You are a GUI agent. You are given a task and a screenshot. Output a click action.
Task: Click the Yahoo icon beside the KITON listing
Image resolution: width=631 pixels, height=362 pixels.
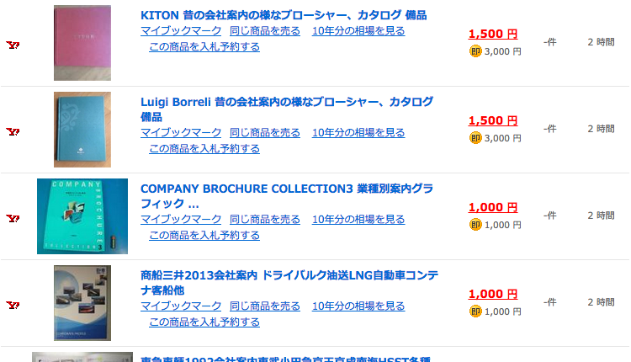pos(13,45)
